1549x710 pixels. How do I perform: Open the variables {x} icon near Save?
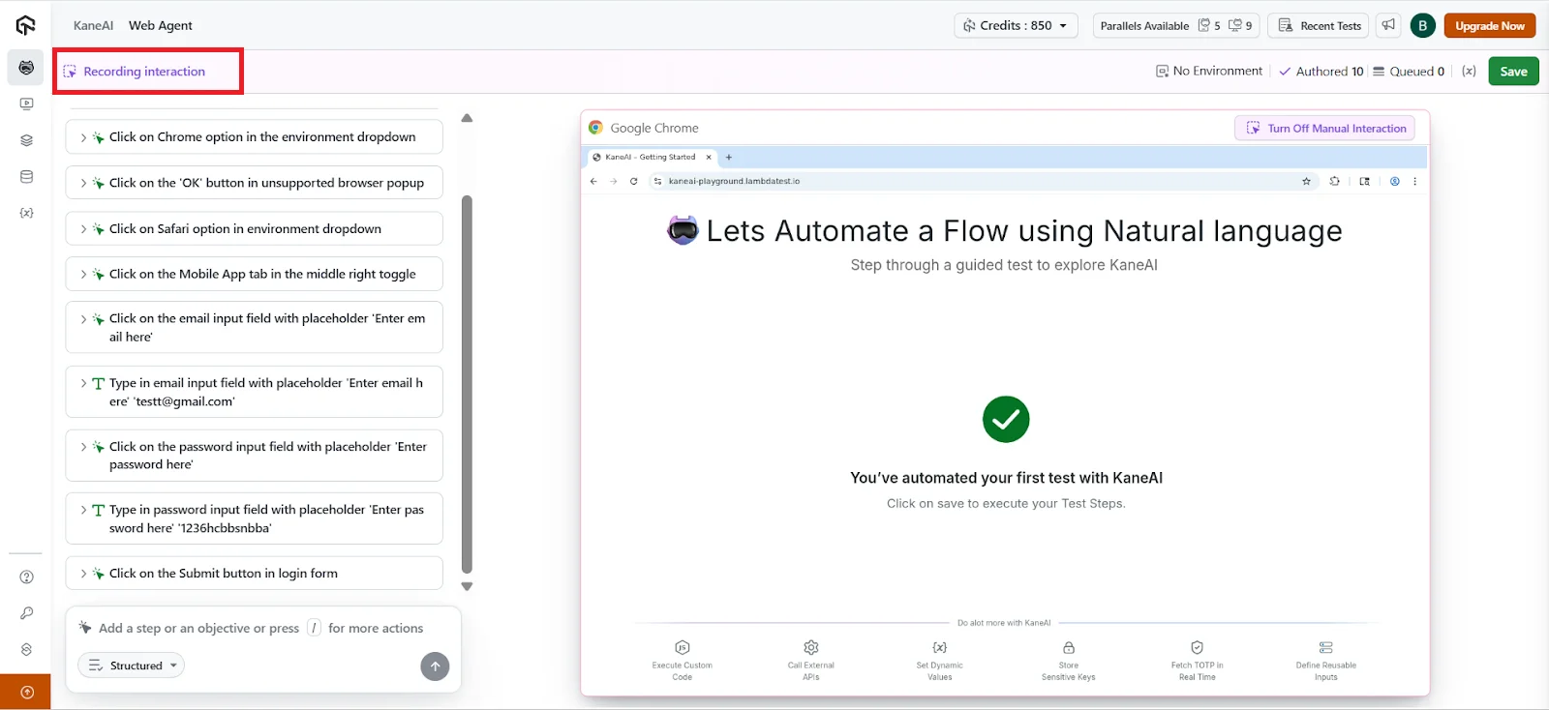coord(1469,71)
